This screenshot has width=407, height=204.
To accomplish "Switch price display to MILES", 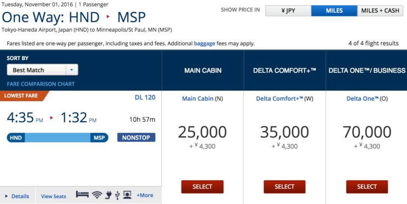I will (334, 11).
